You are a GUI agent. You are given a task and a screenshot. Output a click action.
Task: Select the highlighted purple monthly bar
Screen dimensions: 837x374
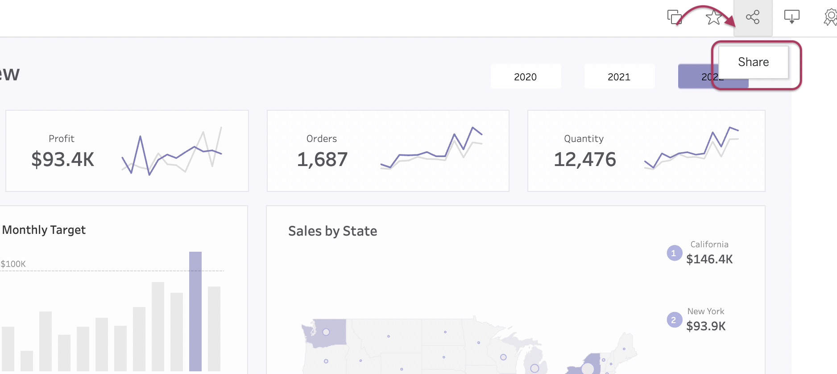coord(195,312)
